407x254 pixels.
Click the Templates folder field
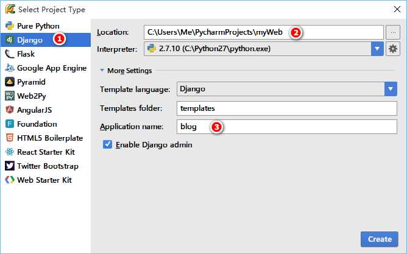[287, 108]
